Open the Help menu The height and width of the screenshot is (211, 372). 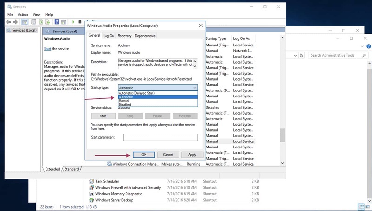tap(49, 14)
